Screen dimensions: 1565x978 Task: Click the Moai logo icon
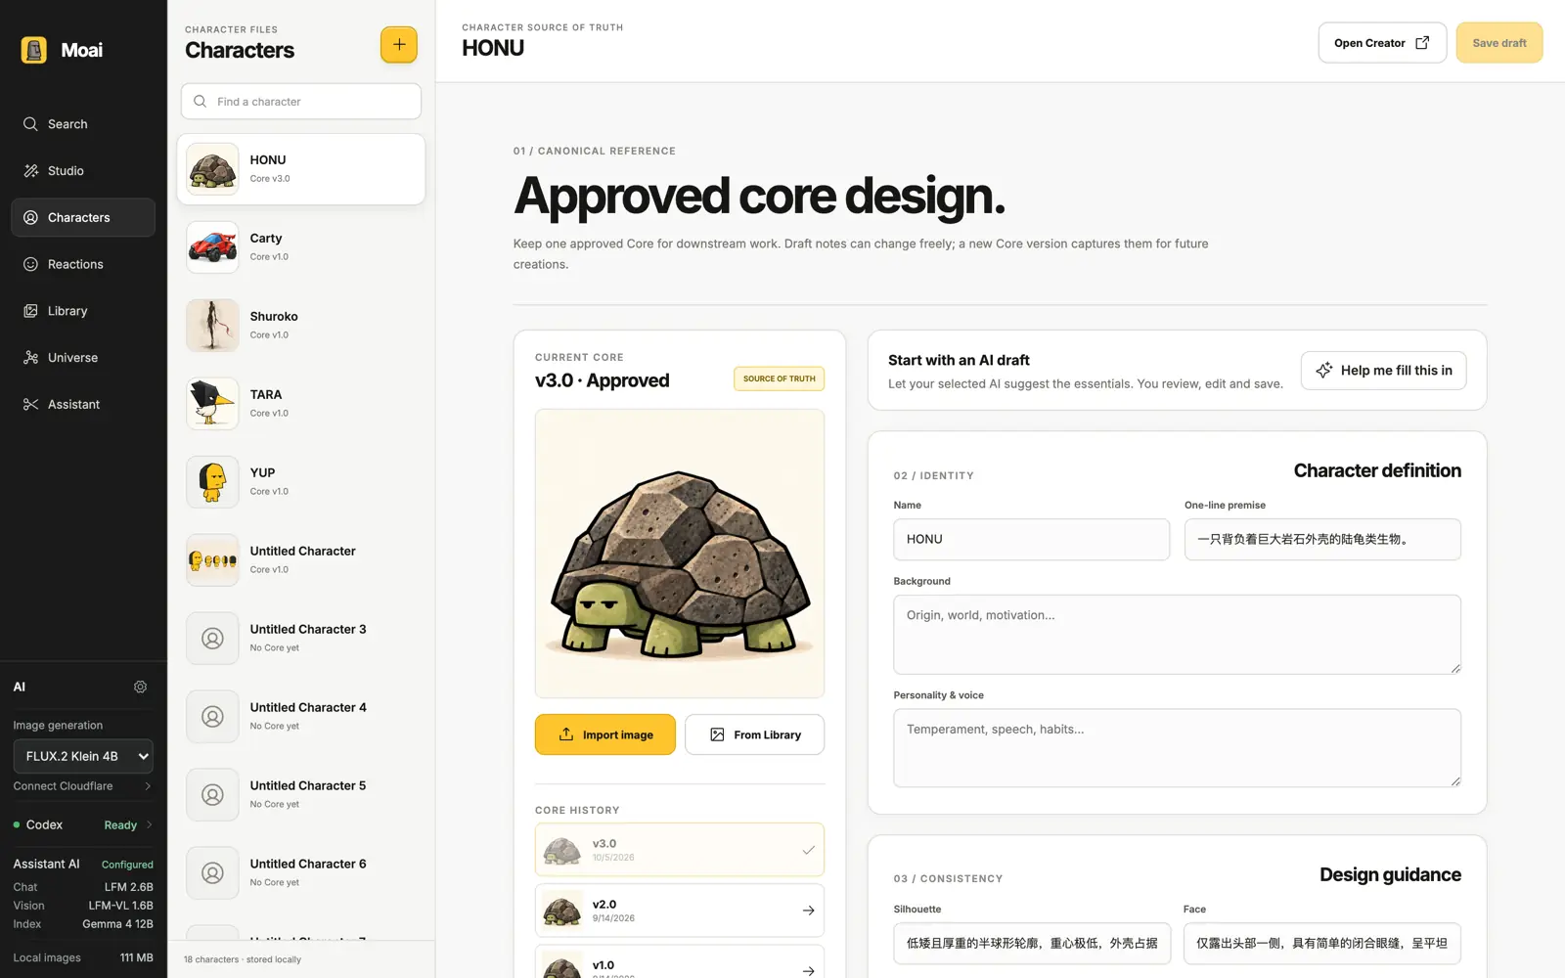click(x=34, y=50)
